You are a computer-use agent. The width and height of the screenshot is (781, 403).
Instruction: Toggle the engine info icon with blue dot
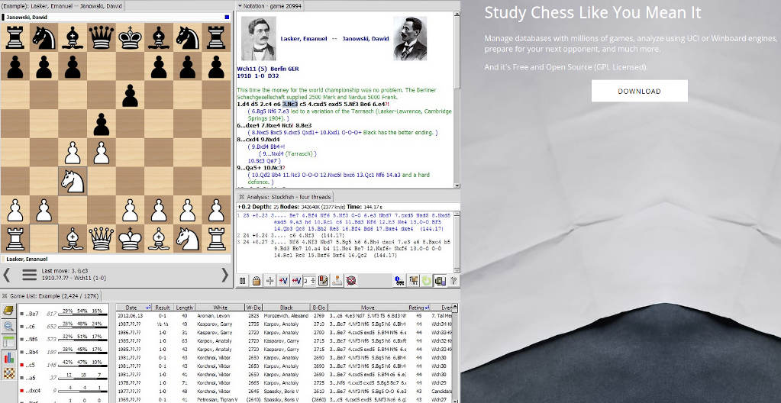(x=399, y=281)
